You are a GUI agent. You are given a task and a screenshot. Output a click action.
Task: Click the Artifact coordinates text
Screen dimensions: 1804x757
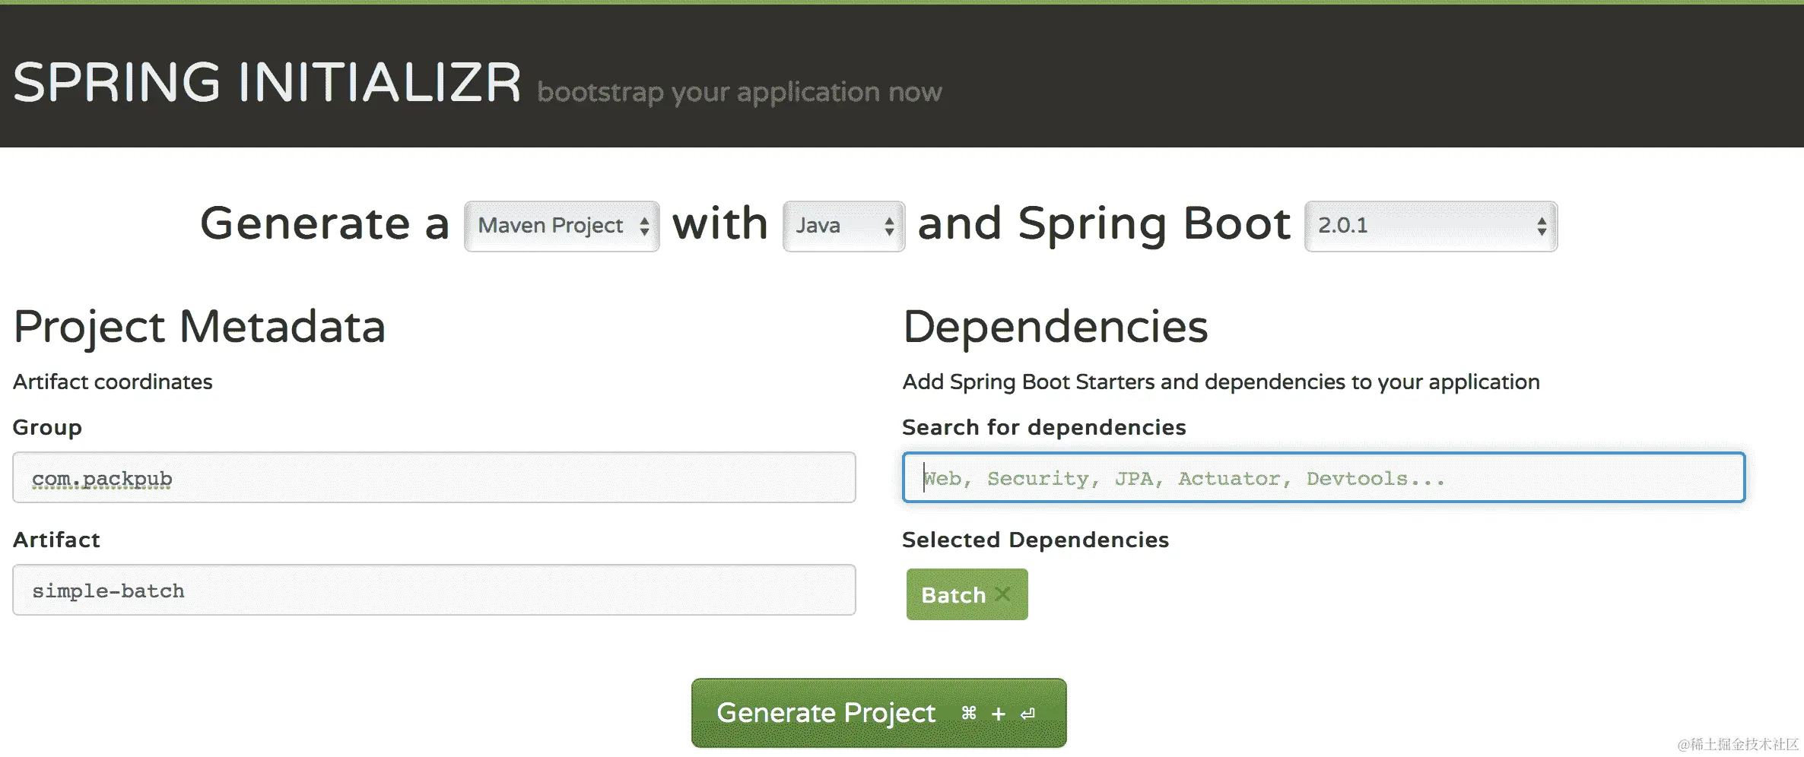point(113,382)
